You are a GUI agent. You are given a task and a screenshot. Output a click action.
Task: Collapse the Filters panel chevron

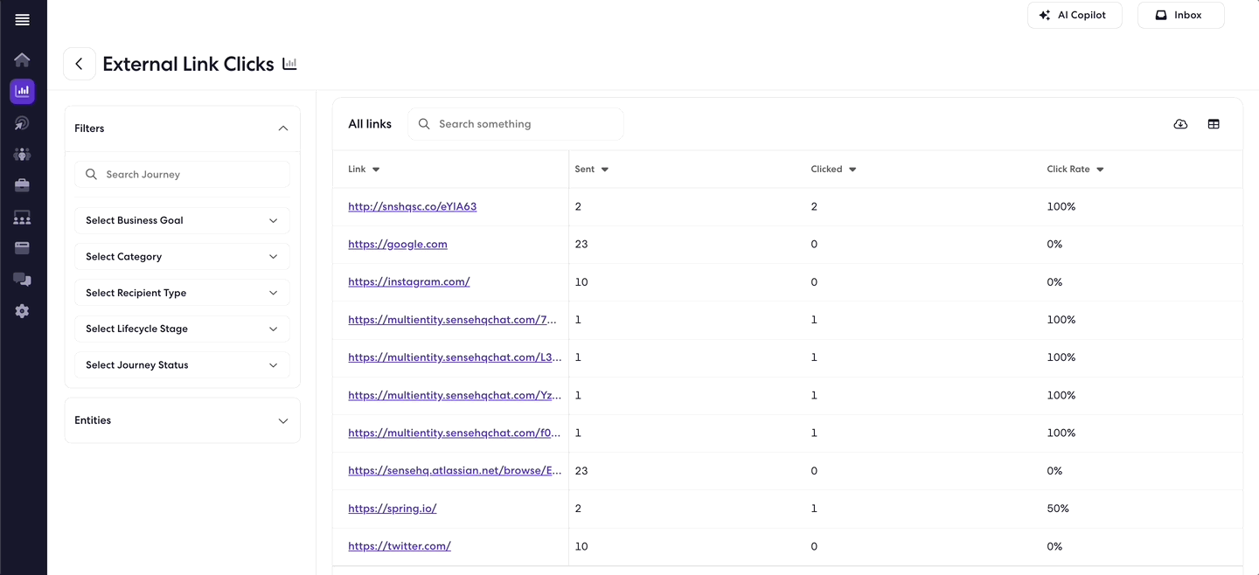[282, 128]
